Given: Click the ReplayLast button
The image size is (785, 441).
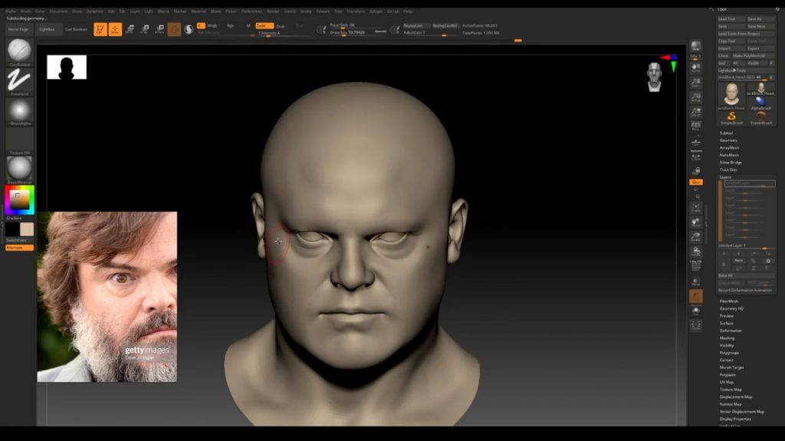Looking at the screenshot, I should 413,25.
